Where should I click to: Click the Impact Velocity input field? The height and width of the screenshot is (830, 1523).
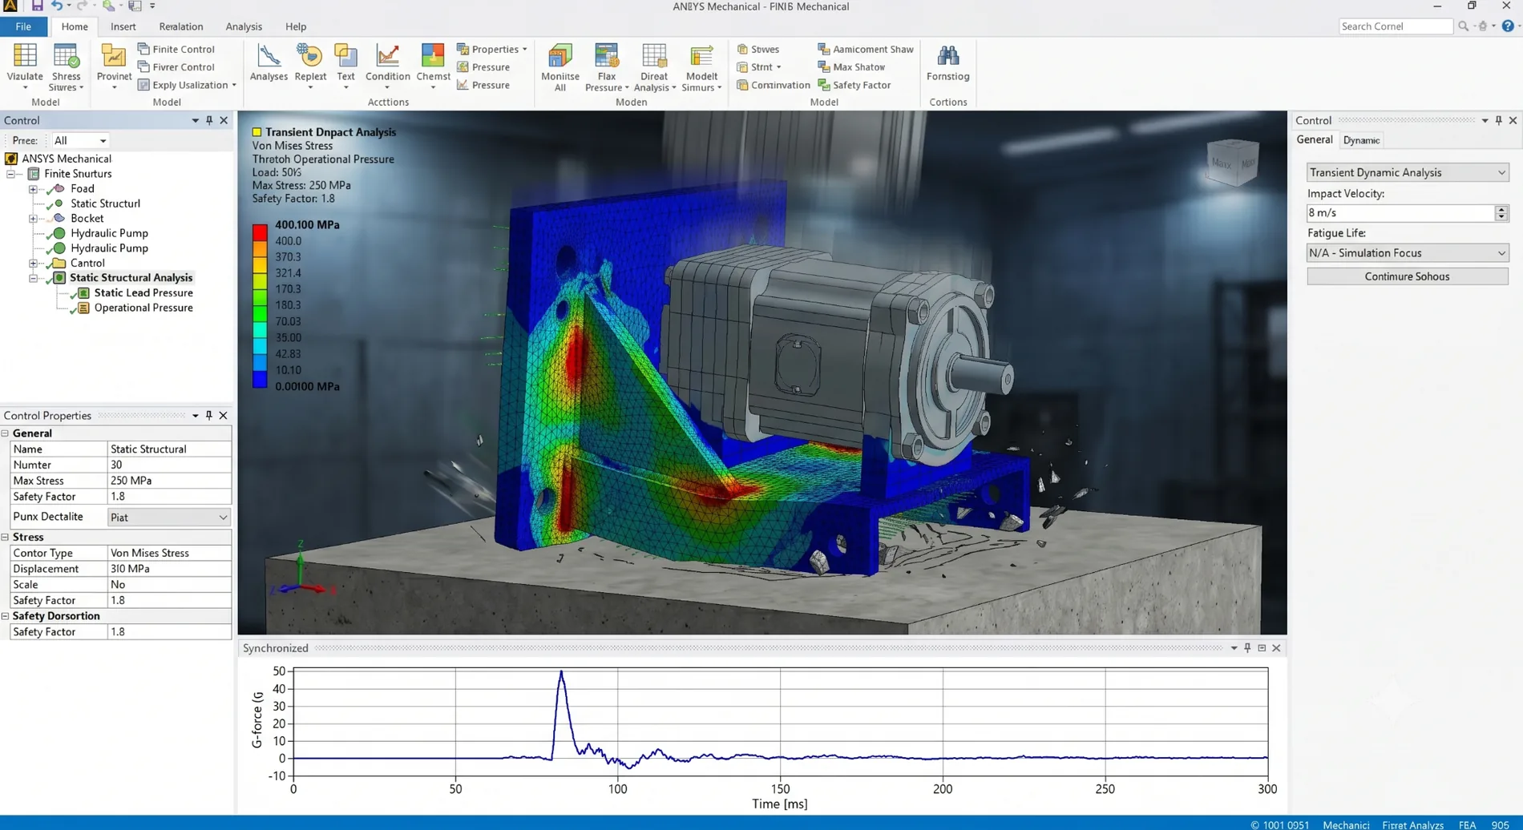1400,213
